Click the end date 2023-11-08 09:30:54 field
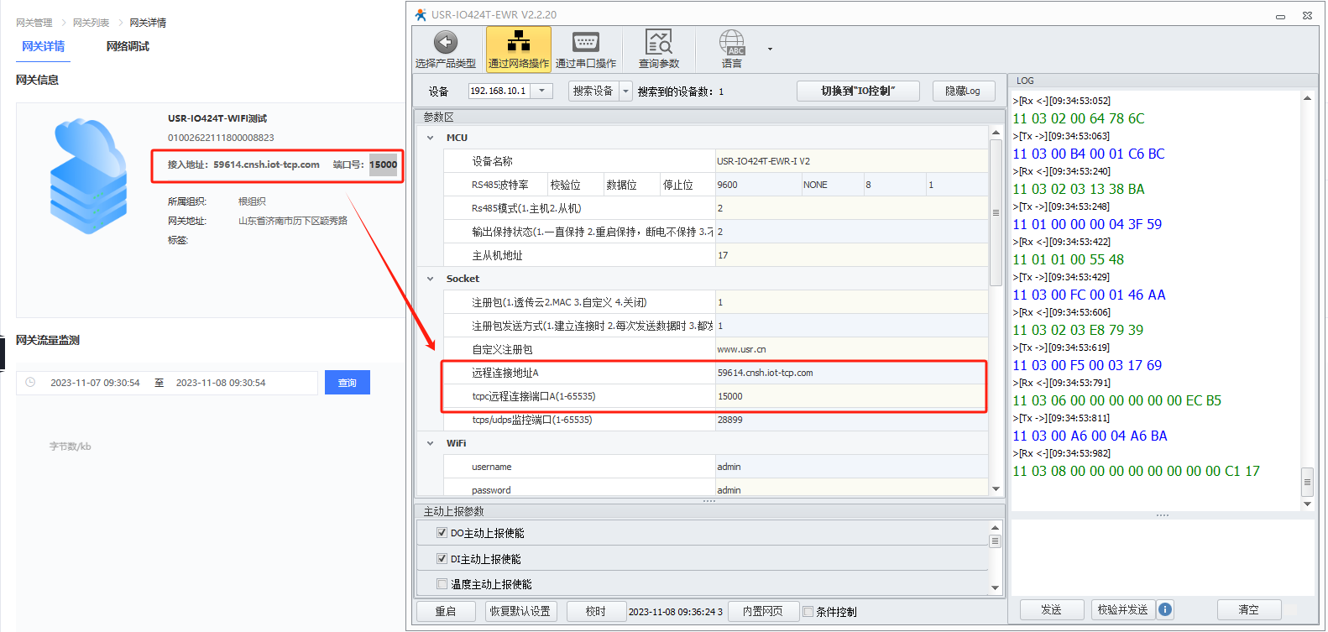Image resolution: width=1328 pixels, height=632 pixels. pyautogui.click(x=221, y=383)
